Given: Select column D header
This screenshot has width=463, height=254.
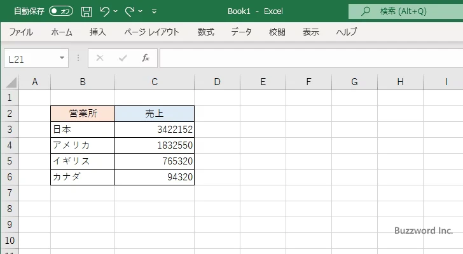Looking at the screenshot, I should [x=217, y=82].
